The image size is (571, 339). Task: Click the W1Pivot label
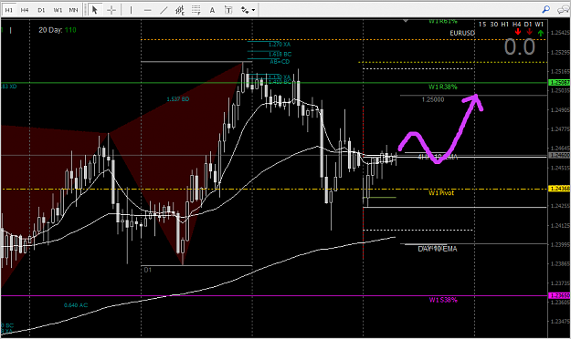point(441,193)
